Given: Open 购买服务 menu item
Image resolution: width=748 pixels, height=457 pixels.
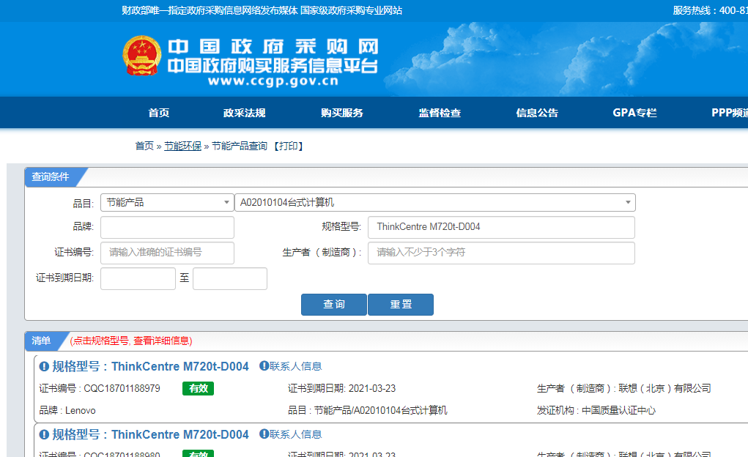Looking at the screenshot, I should (342, 113).
